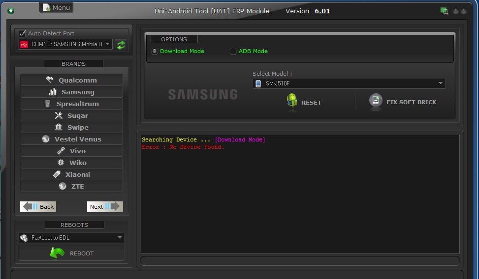Click the red USB port icon
This screenshot has width=479, height=279.
click(x=24, y=45)
